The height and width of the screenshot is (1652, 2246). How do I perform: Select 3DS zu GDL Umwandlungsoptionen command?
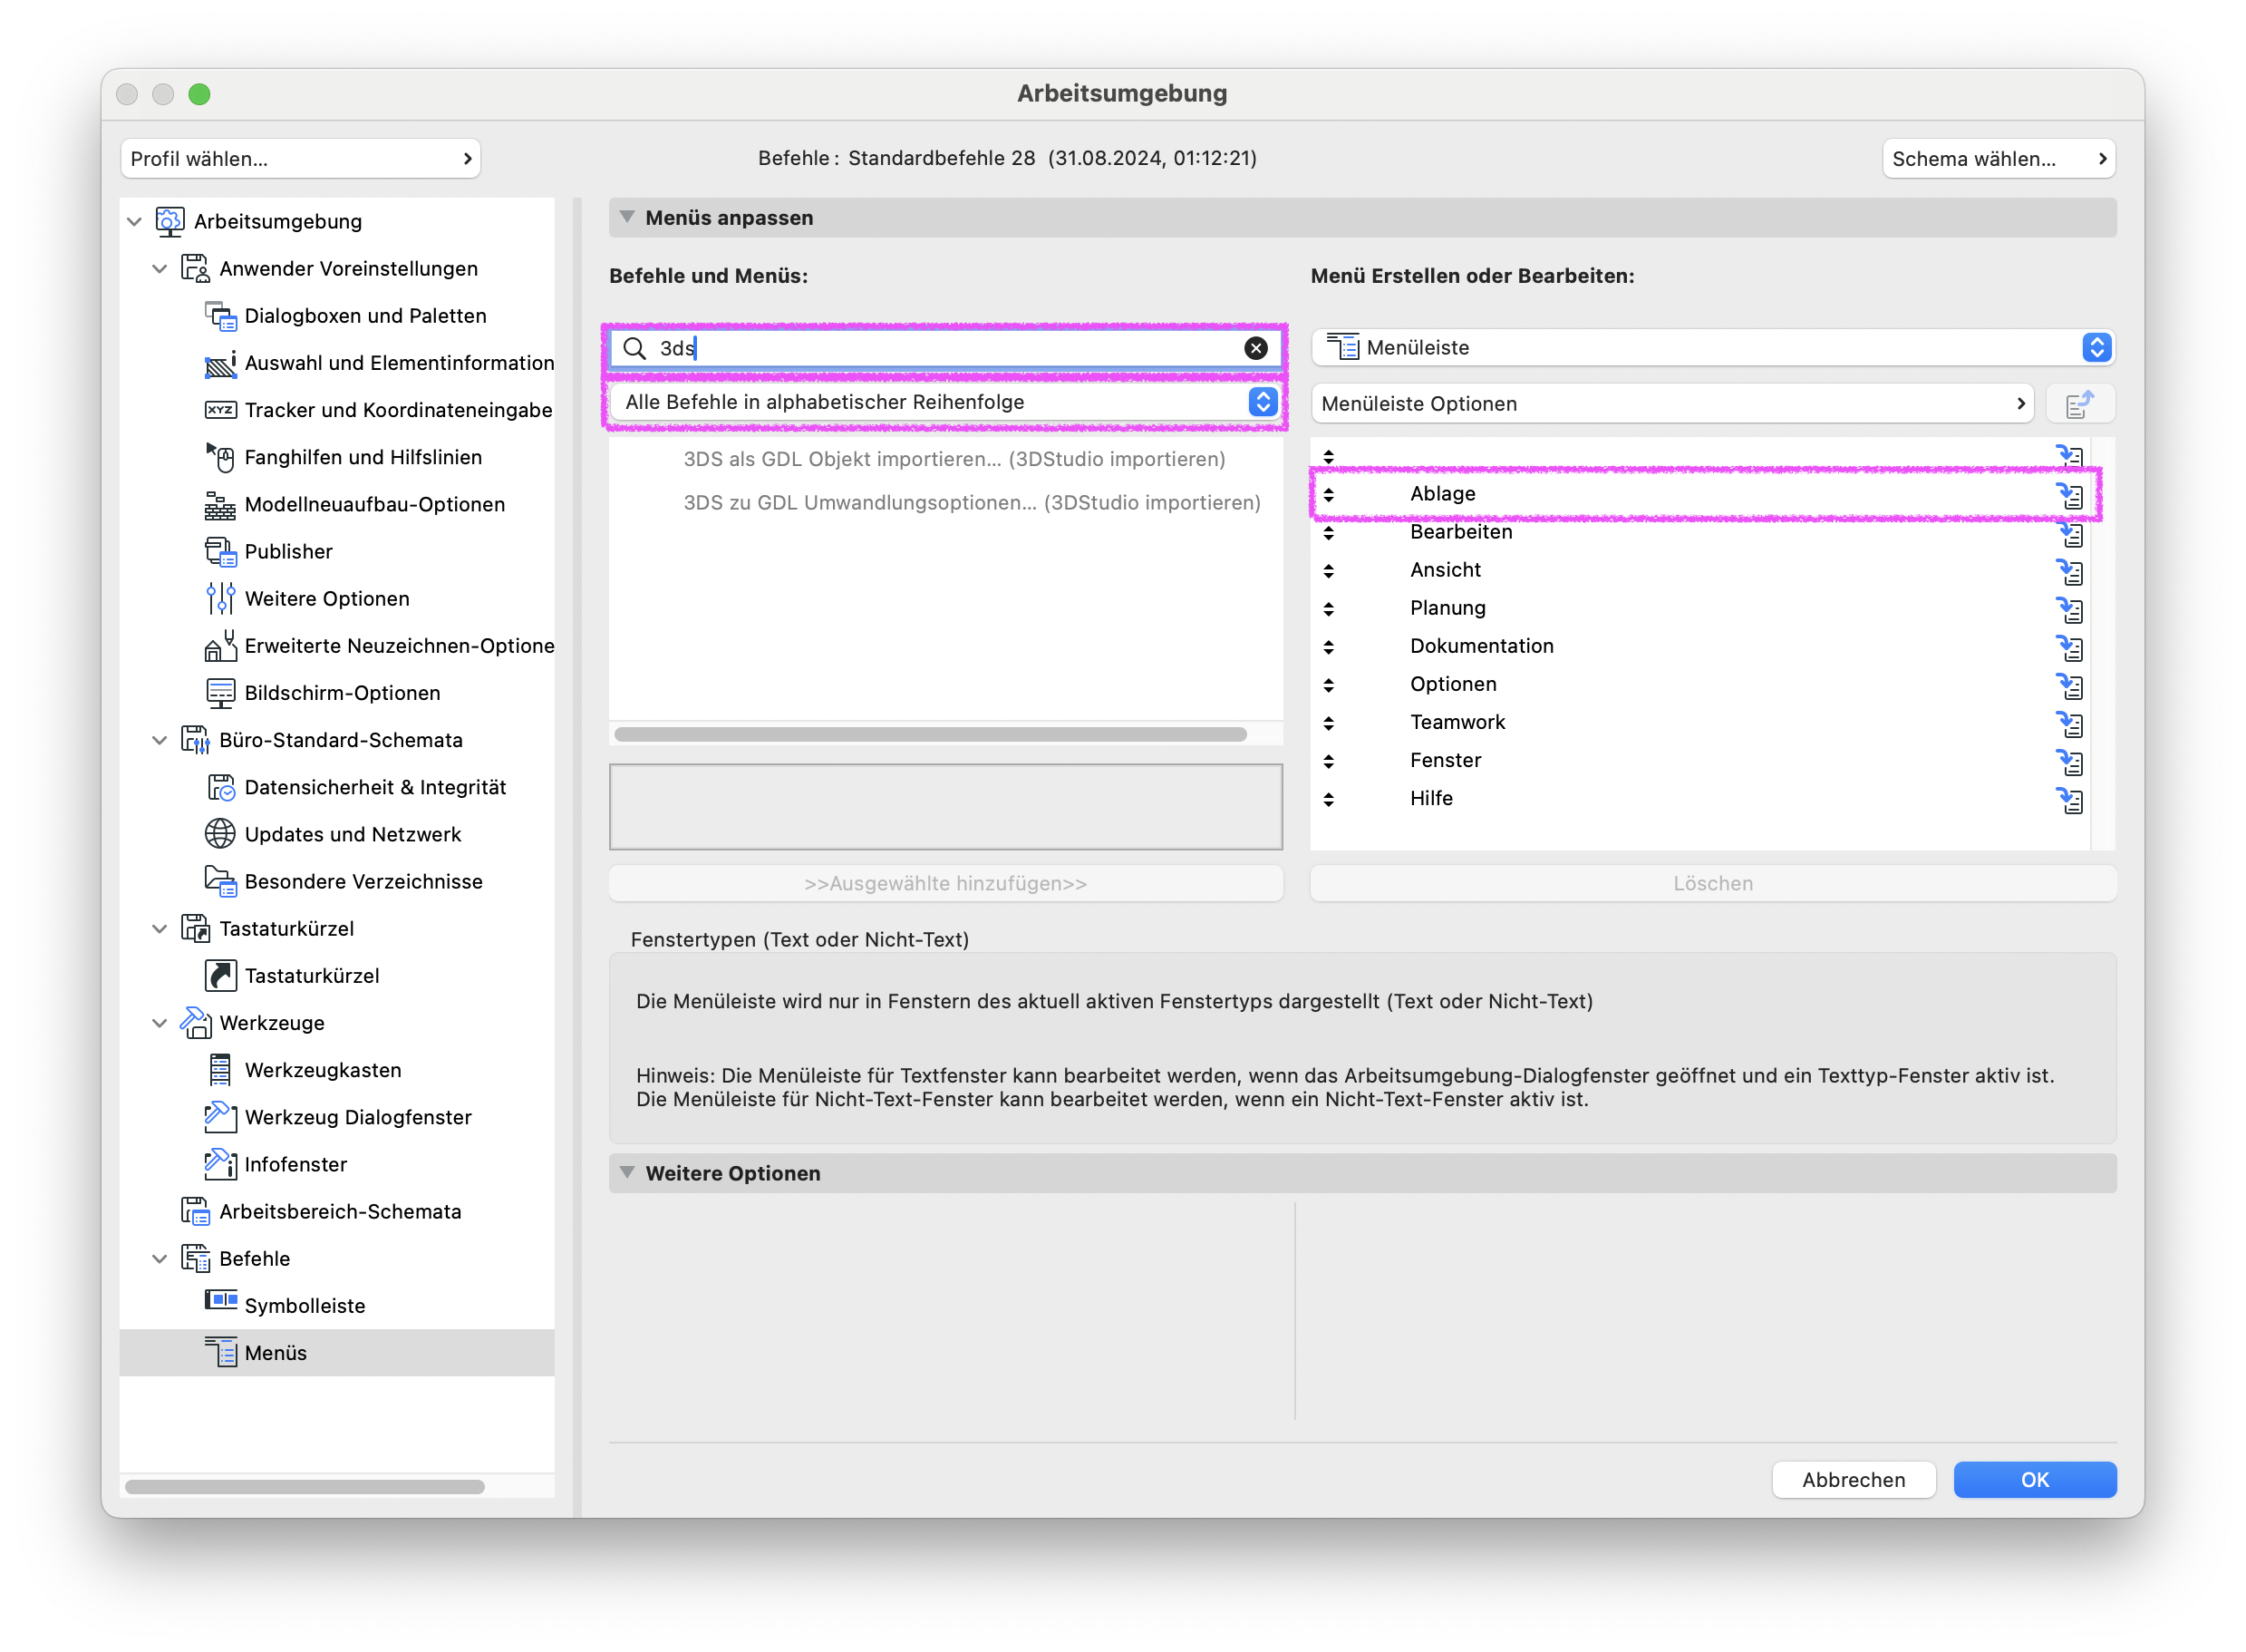[x=972, y=503]
